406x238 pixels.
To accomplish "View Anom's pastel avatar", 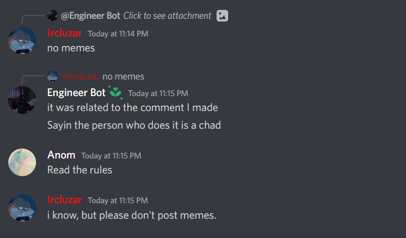I will (x=22, y=162).
